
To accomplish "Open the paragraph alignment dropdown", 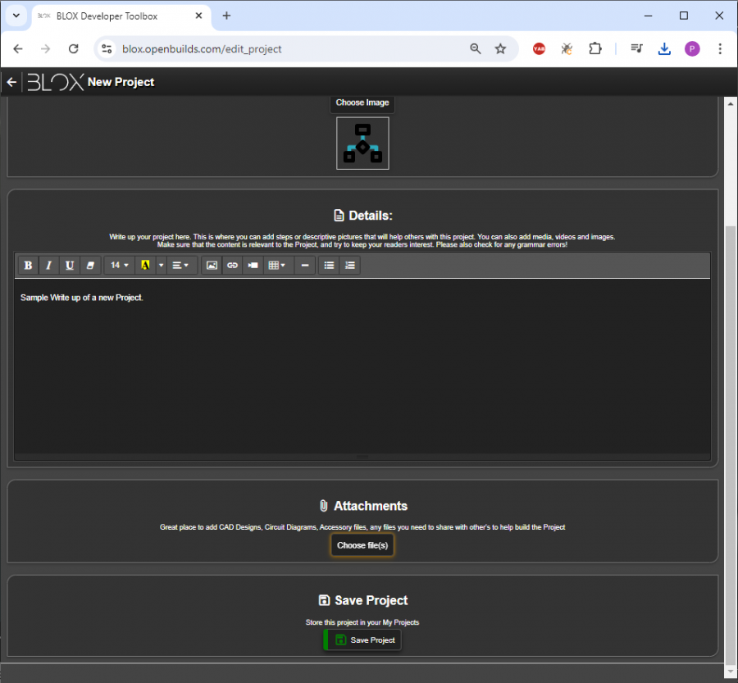I will [181, 266].
